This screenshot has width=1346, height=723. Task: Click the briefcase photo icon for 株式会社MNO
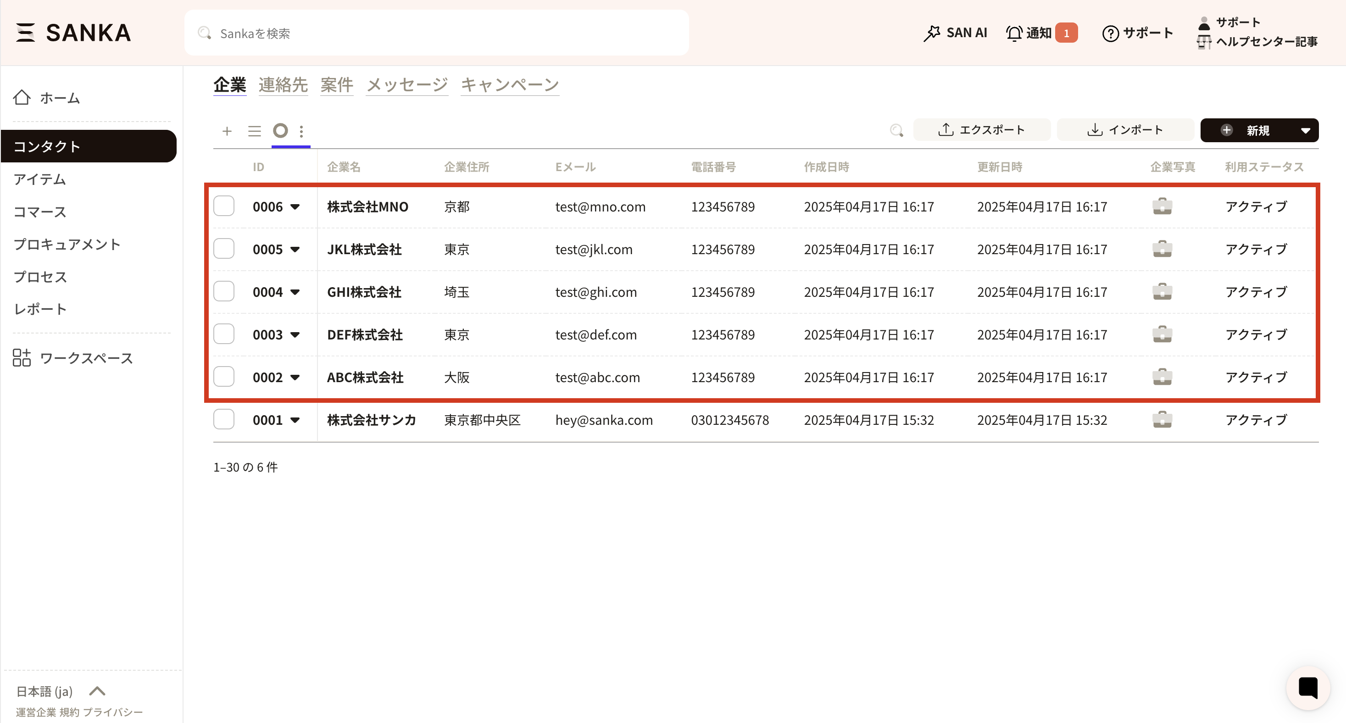coord(1162,206)
